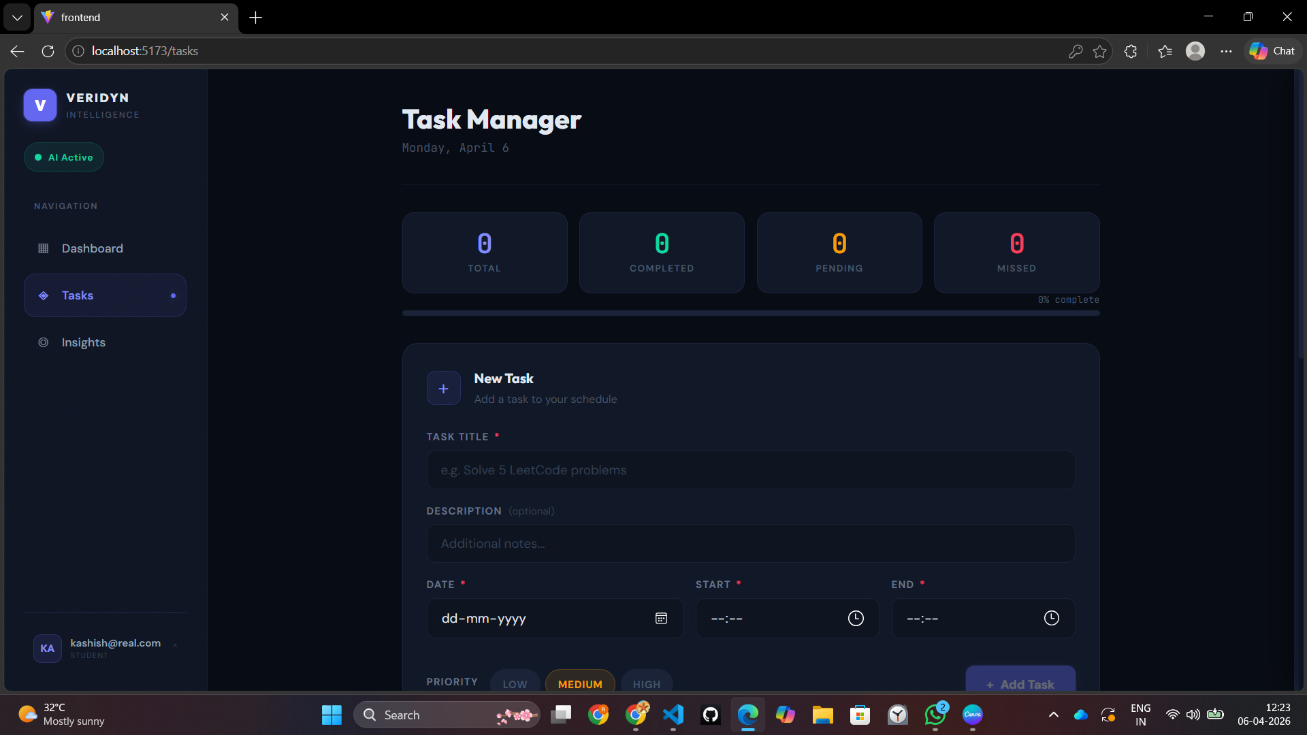Open the weather widget 32°C Mostly sunny
Image resolution: width=1307 pixels, height=735 pixels.
click(61, 715)
